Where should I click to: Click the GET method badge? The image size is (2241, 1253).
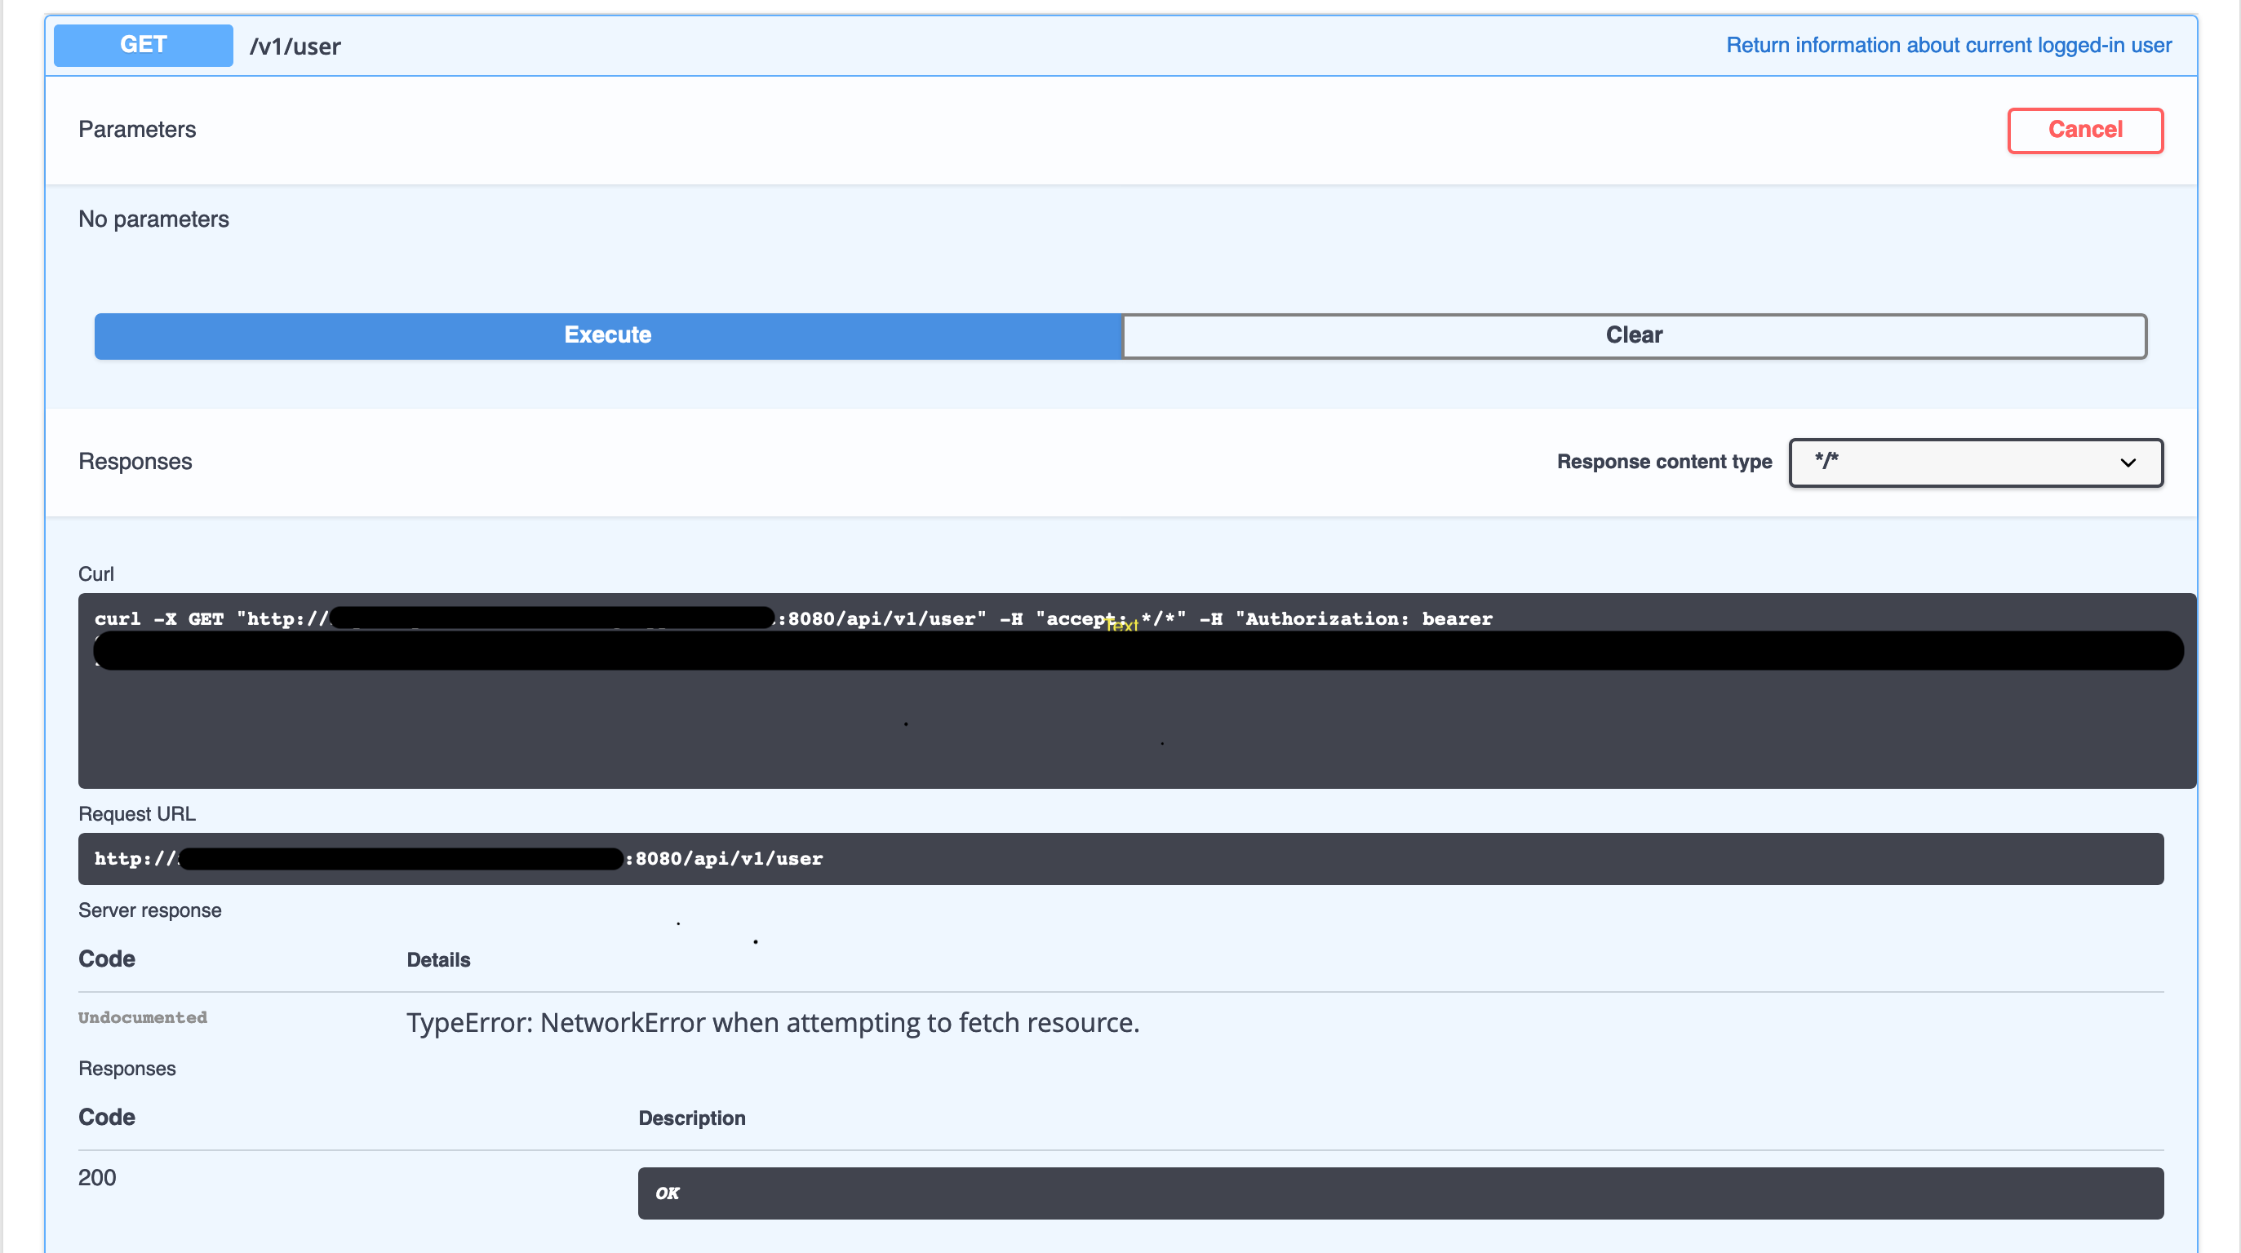coord(142,44)
